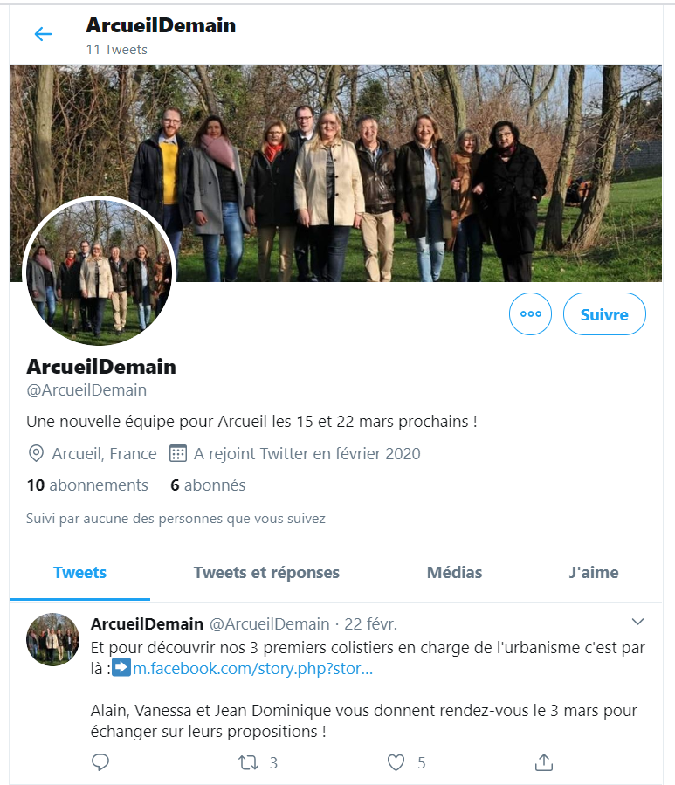The width and height of the screenshot is (675, 785).
Task: Like the tweet with the heart icon
Action: 396,762
